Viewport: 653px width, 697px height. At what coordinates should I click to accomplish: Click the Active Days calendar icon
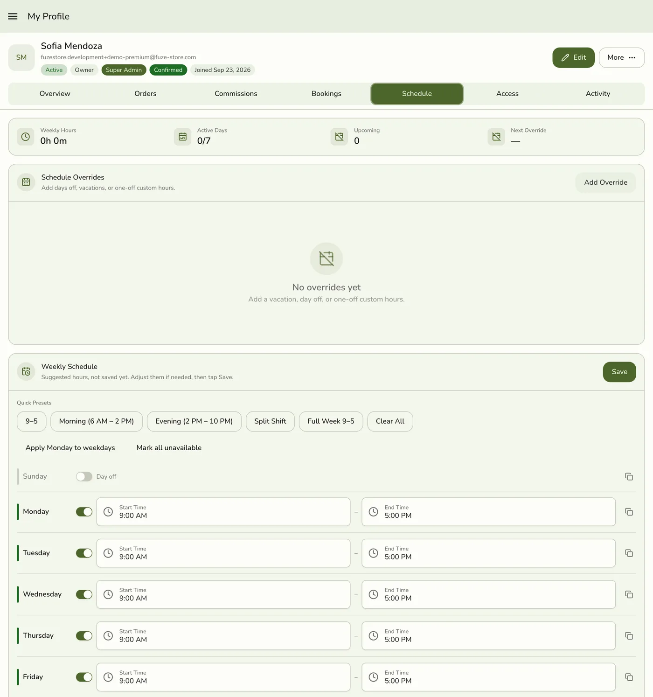(x=183, y=137)
